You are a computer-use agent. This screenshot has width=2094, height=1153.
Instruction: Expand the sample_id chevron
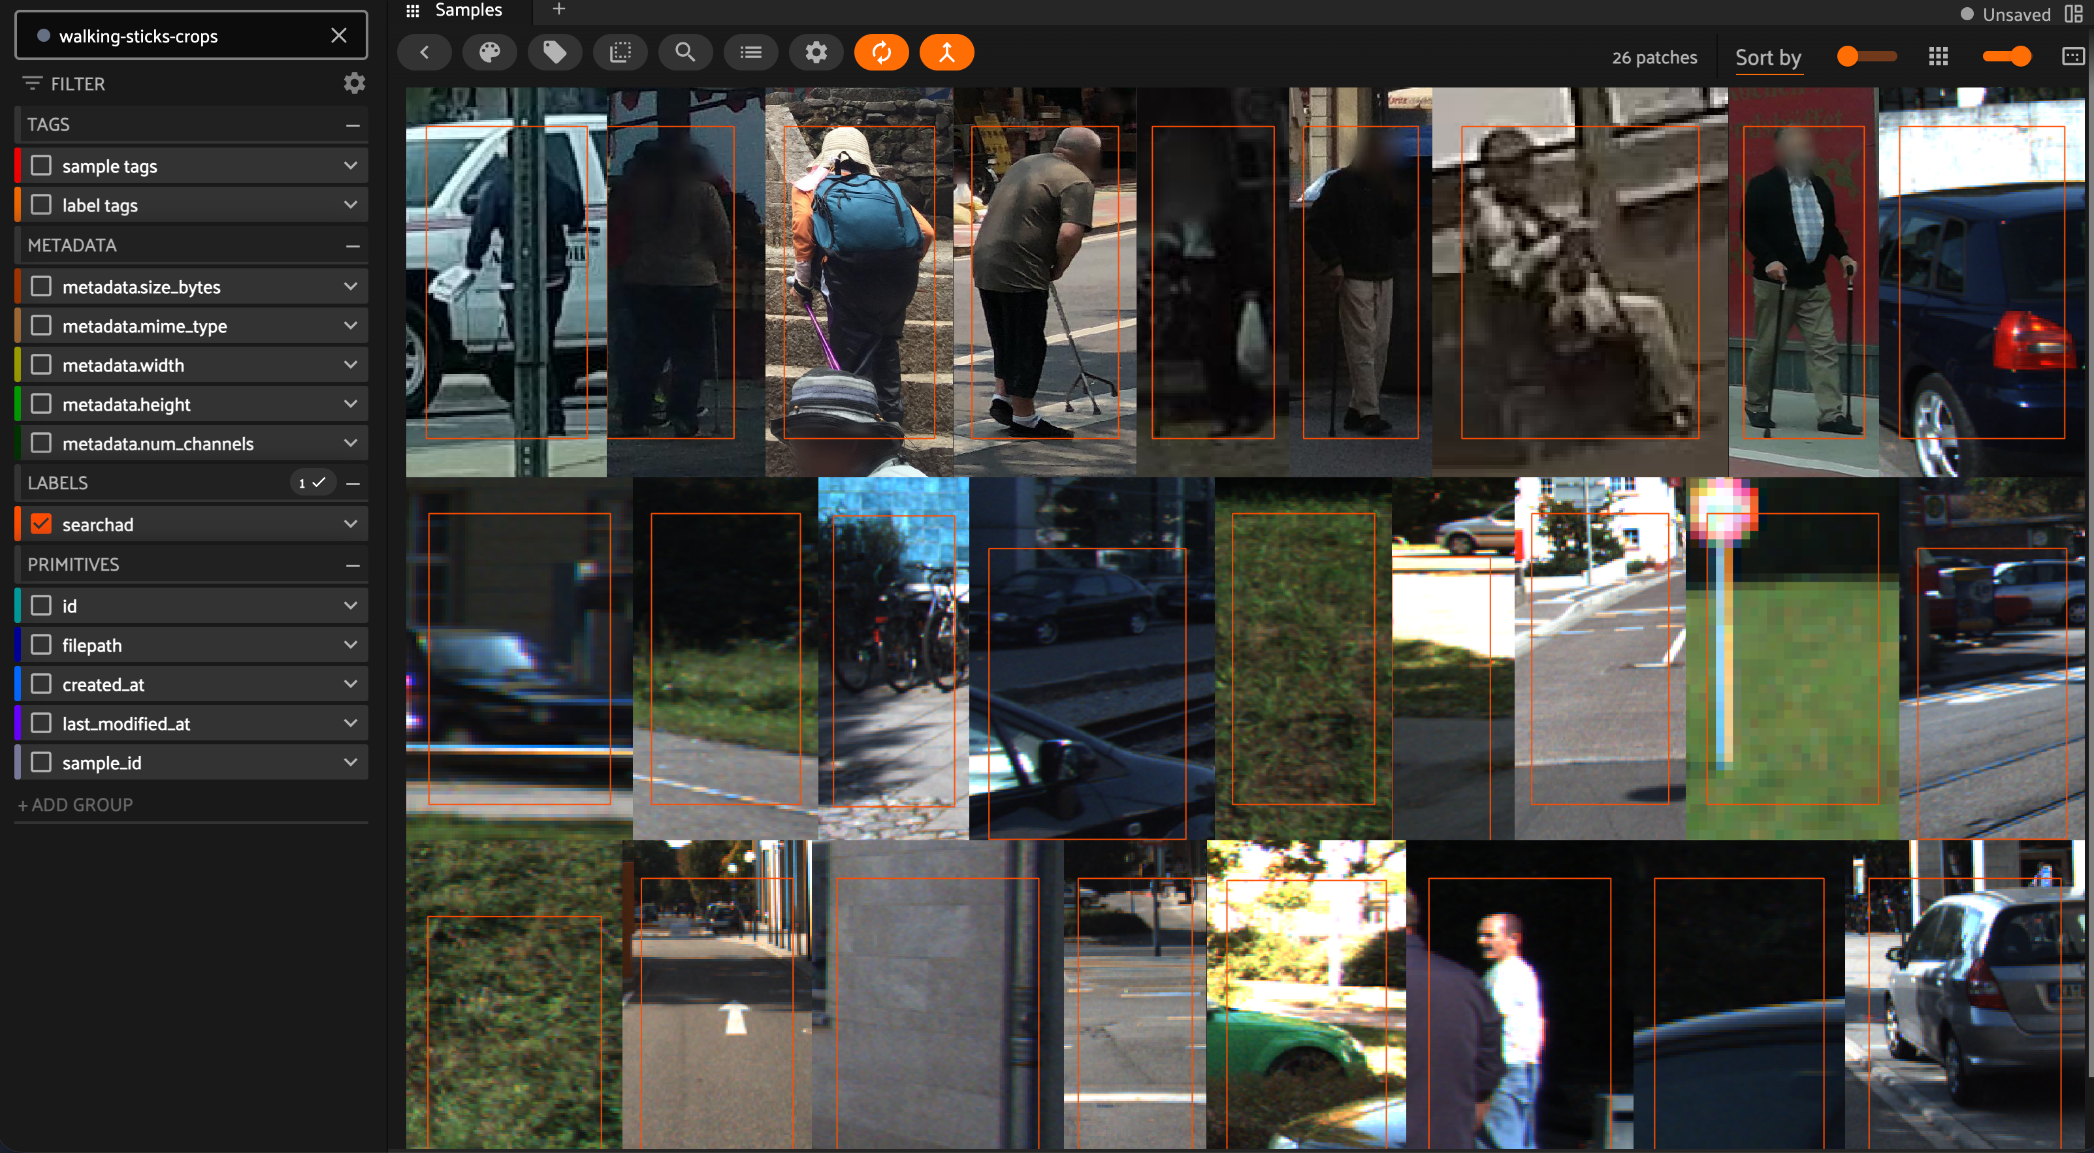[x=350, y=762]
